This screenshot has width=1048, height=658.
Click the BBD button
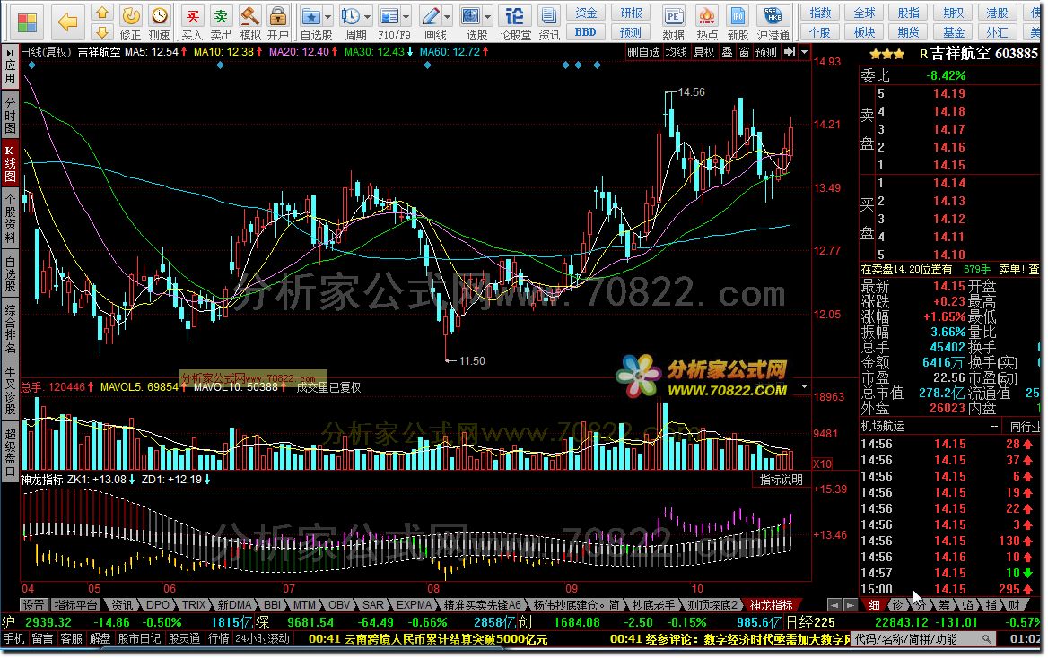click(586, 32)
